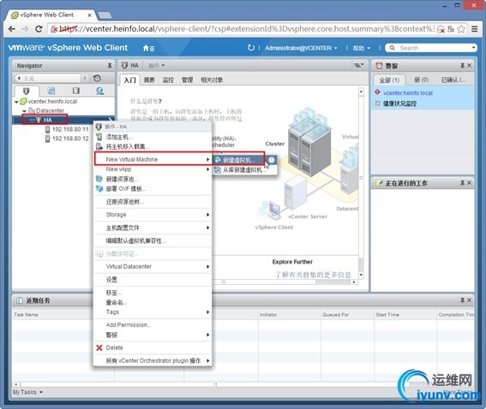Show 新 (0) alarms tab
Image resolution: width=486 pixels, height=409 pixels.
421,80
